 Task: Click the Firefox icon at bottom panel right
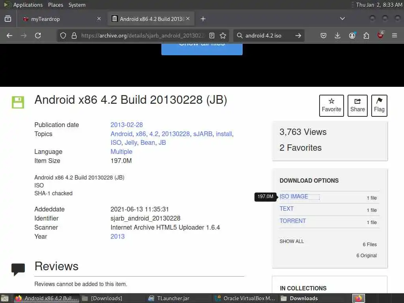[359, 298]
